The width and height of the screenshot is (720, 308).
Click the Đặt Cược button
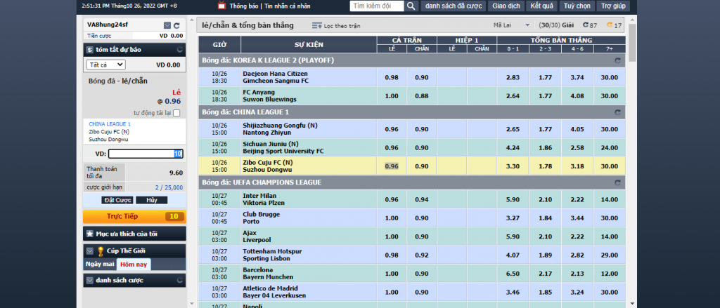pos(117,200)
